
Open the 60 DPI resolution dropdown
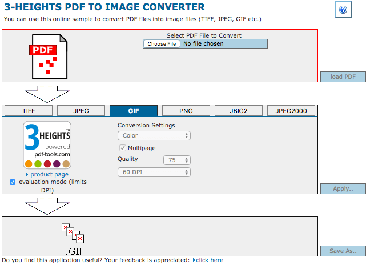coord(154,172)
